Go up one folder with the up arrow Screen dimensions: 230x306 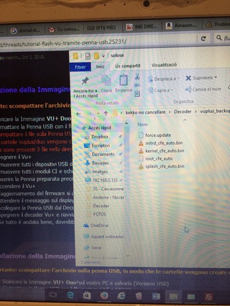[x=106, y=113]
